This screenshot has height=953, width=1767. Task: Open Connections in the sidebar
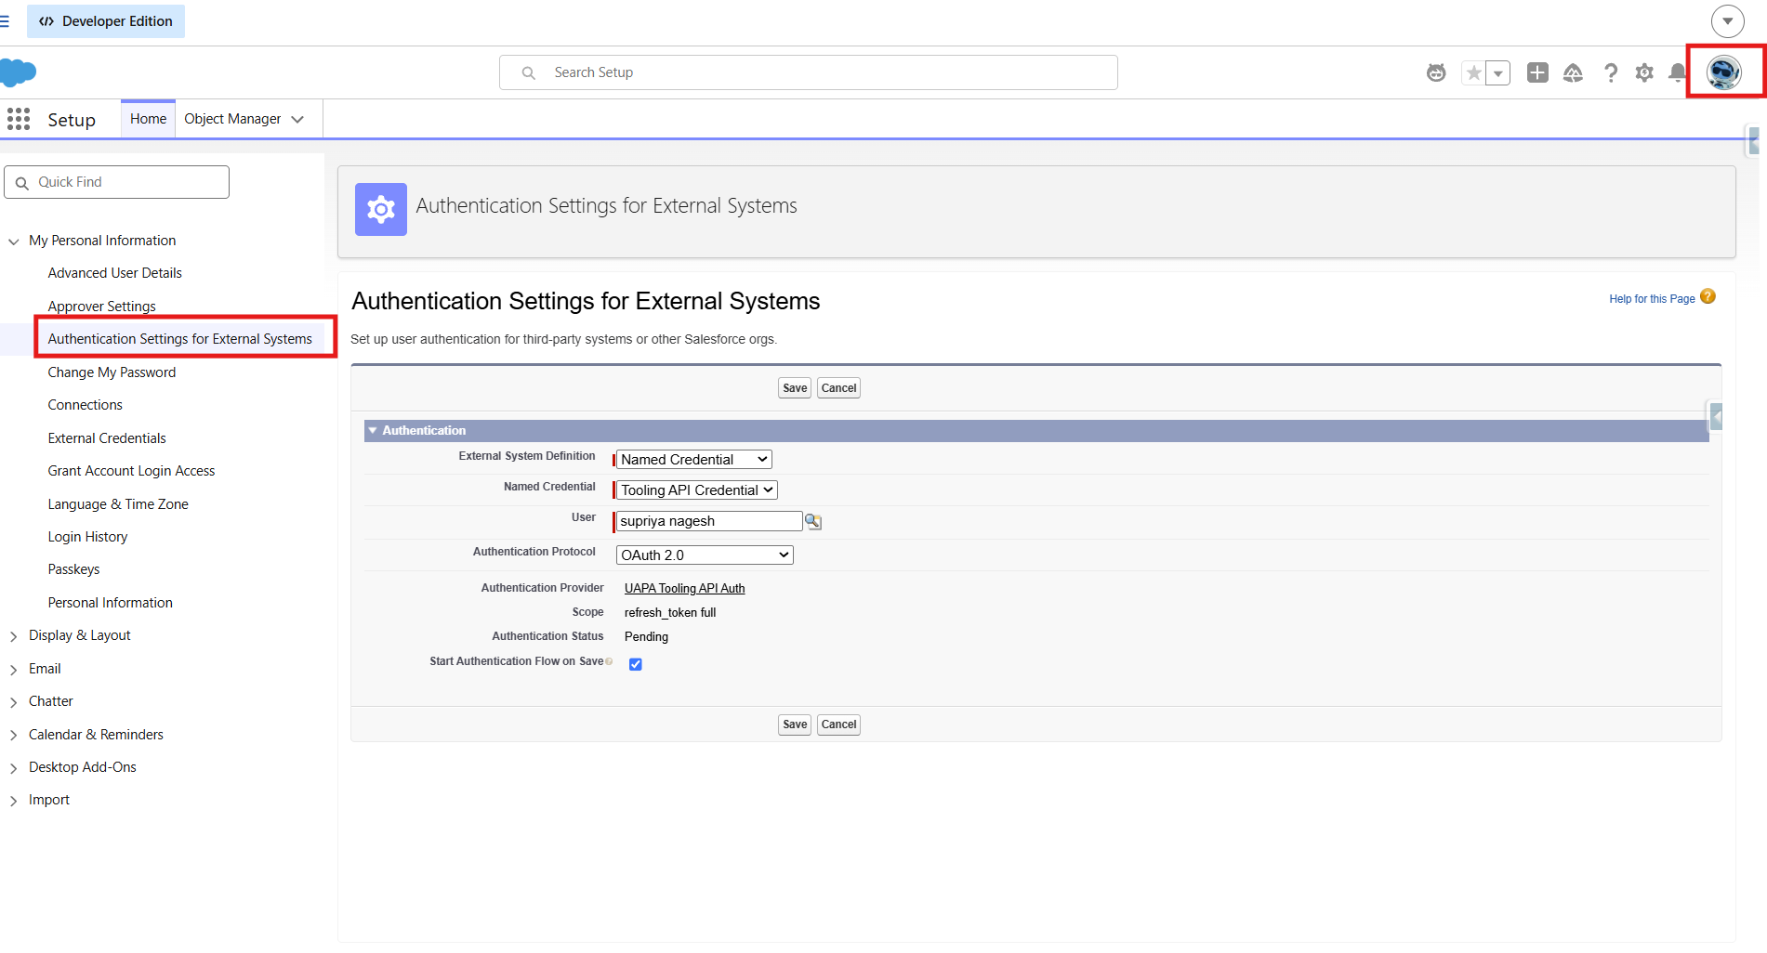click(85, 405)
